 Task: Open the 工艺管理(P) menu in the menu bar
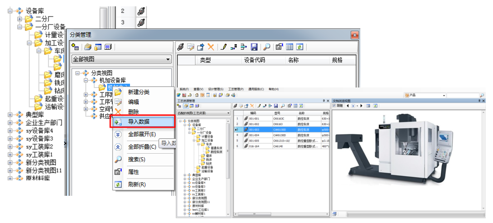tap(236, 89)
